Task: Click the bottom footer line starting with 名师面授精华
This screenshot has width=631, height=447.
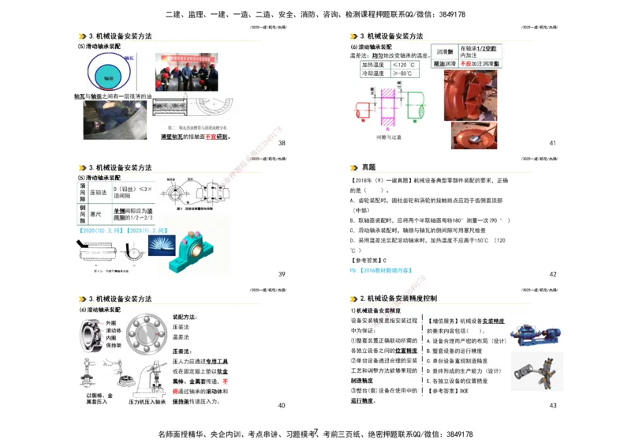Action: tap(315, 434)
